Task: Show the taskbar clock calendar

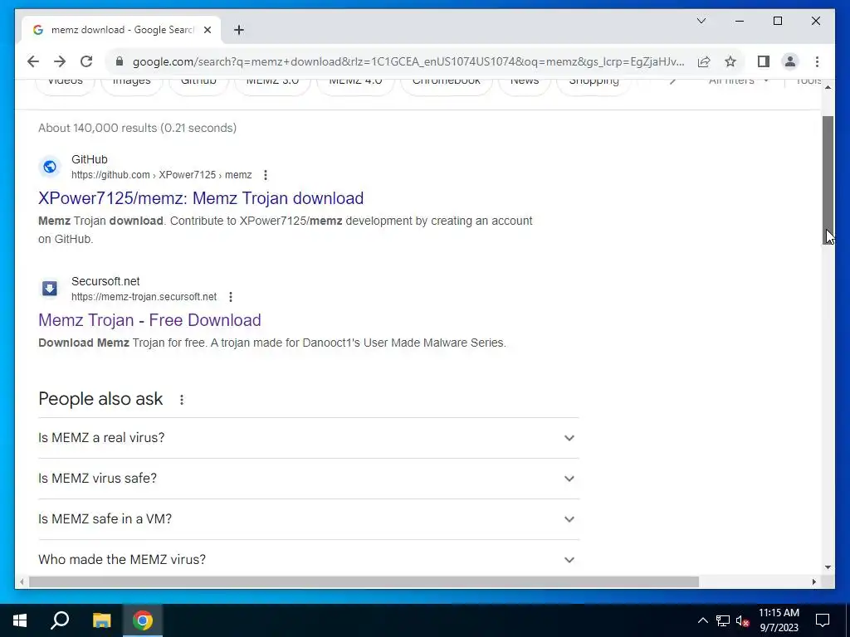Action: point(779,620)
